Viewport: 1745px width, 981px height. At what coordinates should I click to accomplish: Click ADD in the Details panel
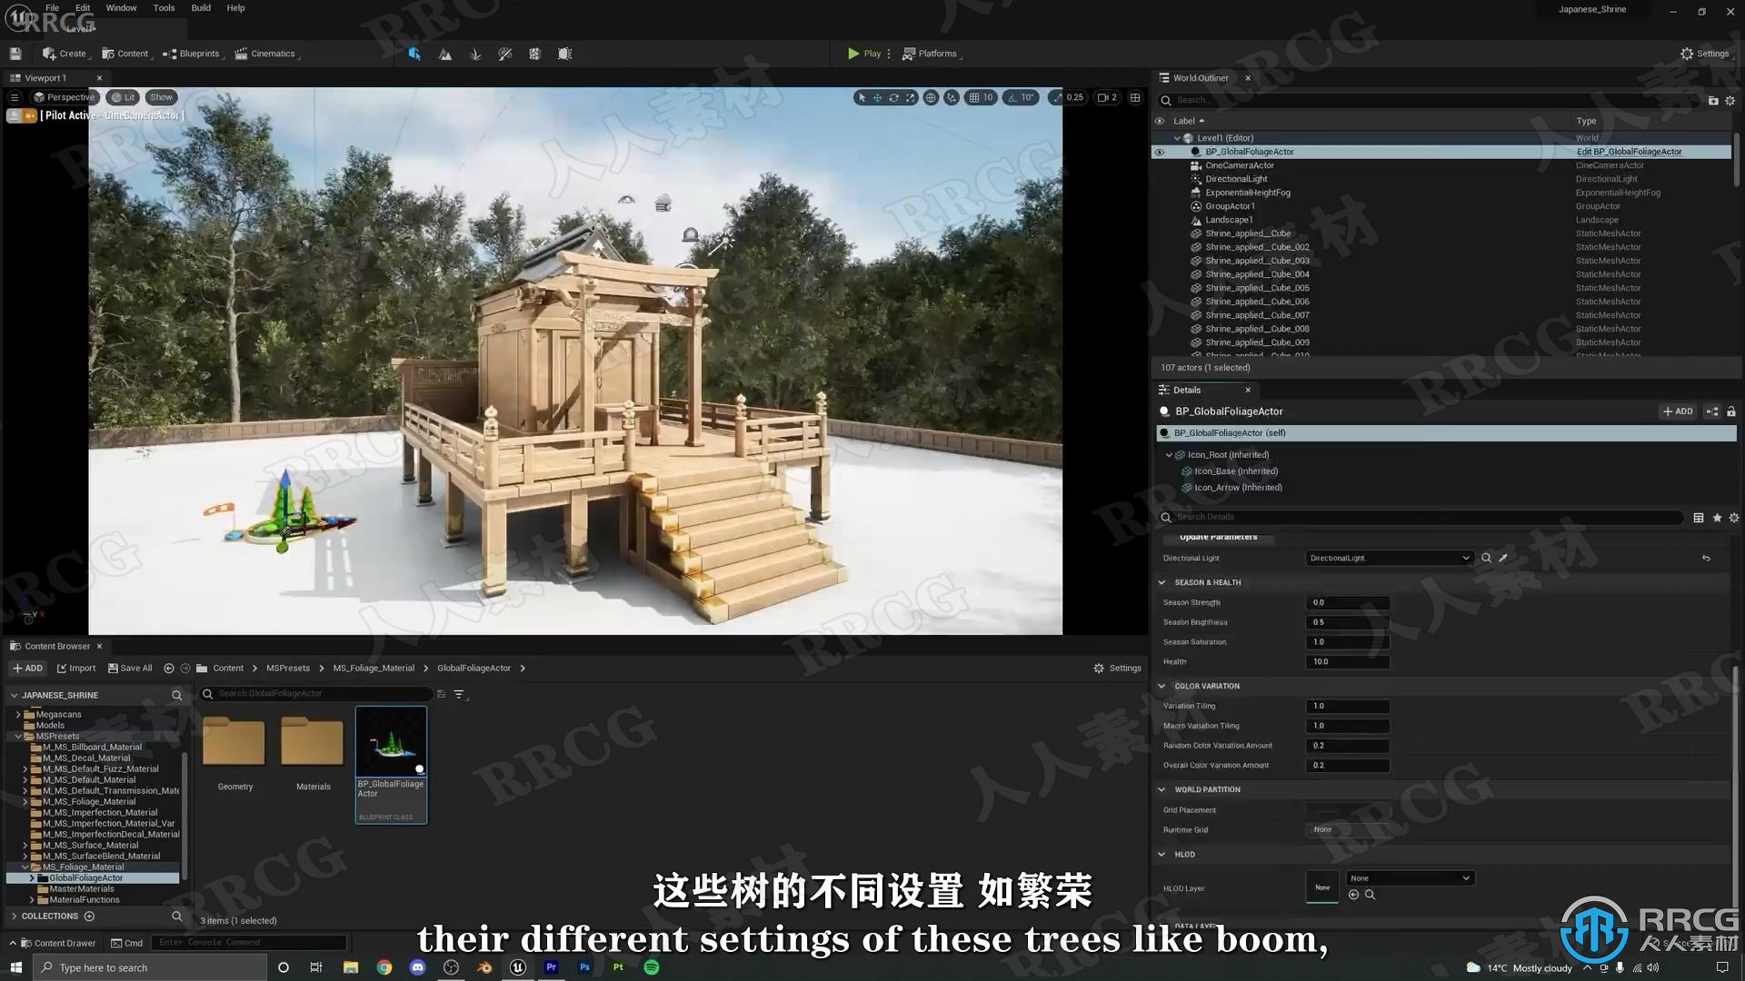tap(1678, 411)
